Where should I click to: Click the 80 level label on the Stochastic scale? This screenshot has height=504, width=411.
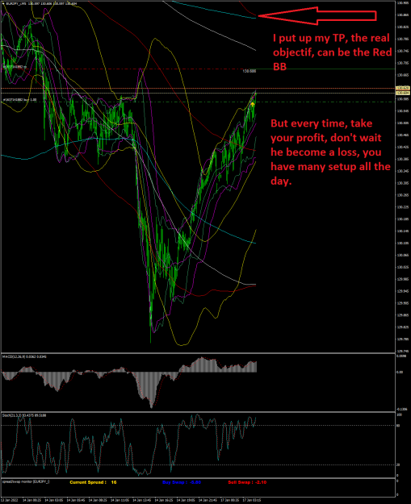(398, 425)
